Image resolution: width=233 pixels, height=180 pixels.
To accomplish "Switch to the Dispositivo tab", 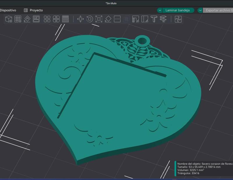I will tap(8, 10).
